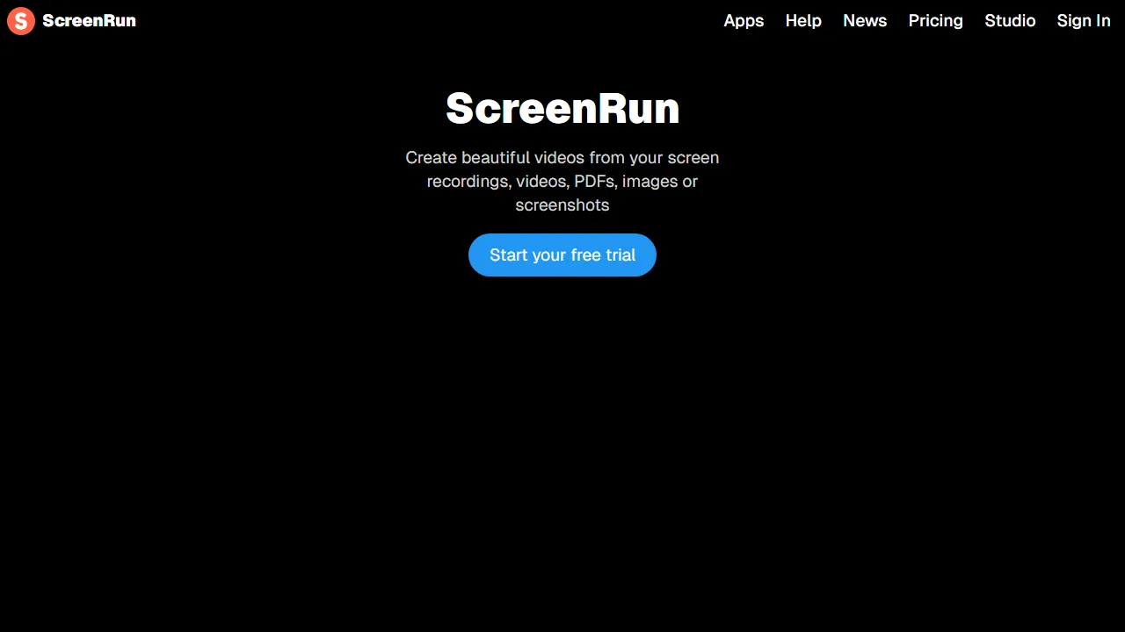The height and width of the screenshot is (632, 1125).
Task: Sign in to your ScreenRun account
Action: 1084,20
